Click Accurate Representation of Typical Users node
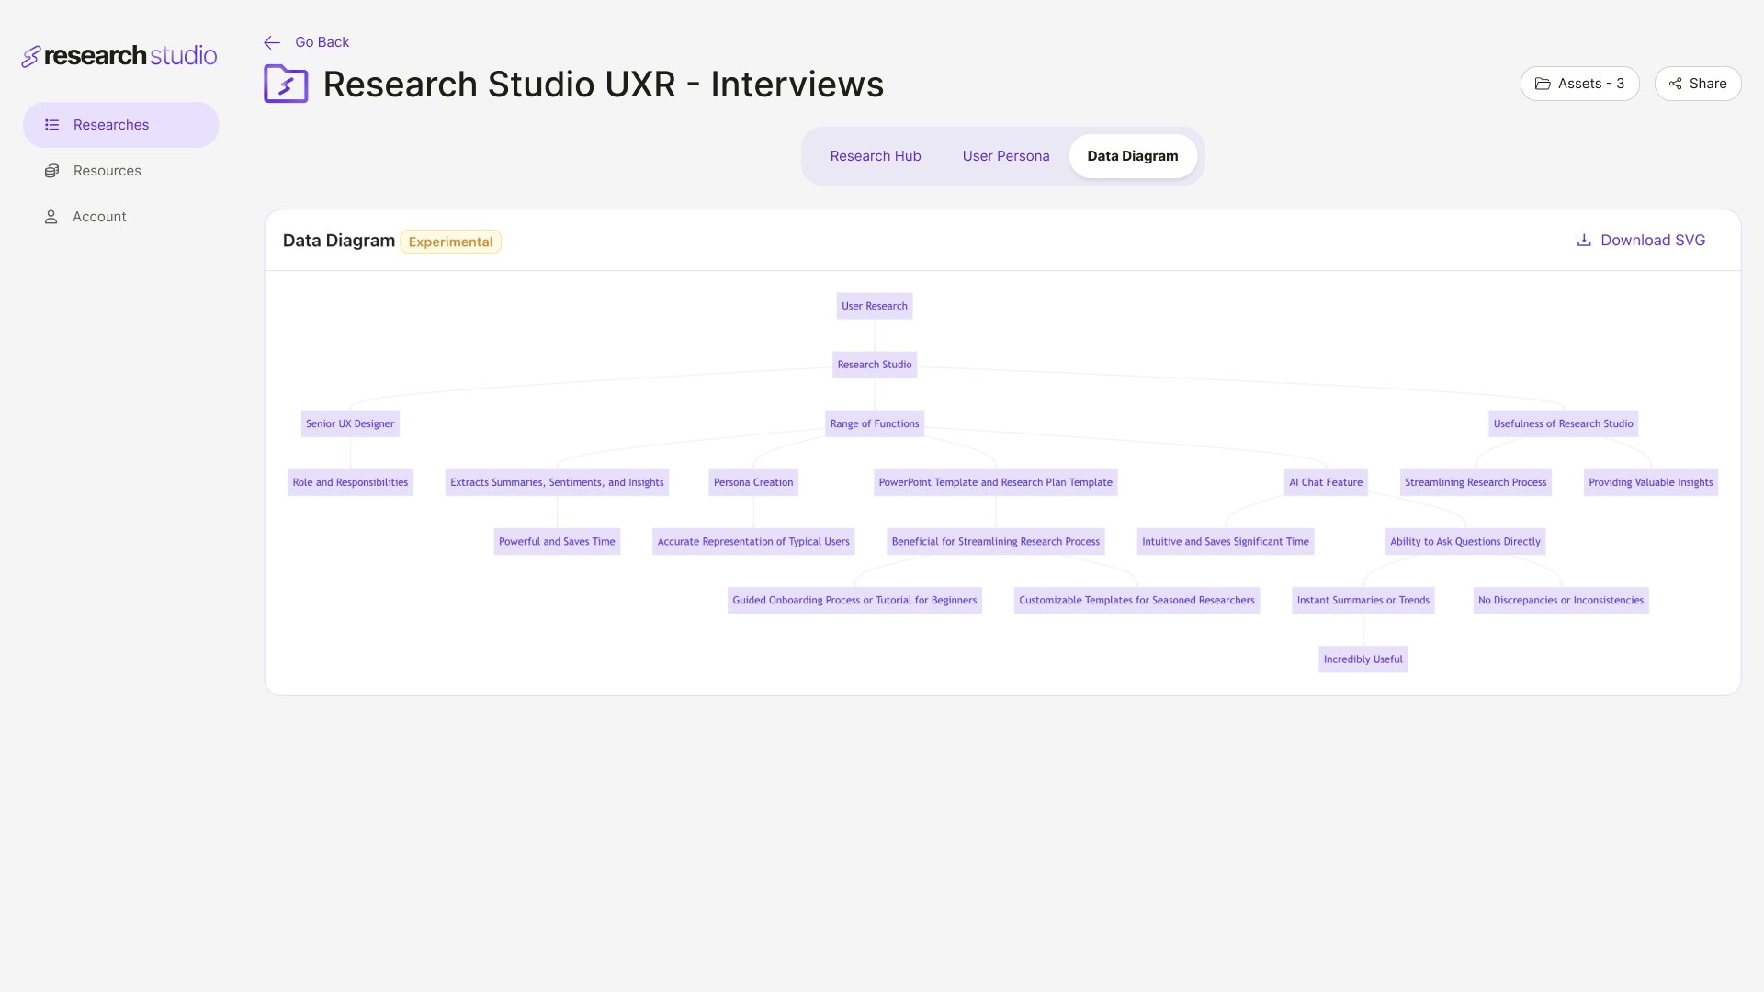The image size is (1764, 992). 753,541
